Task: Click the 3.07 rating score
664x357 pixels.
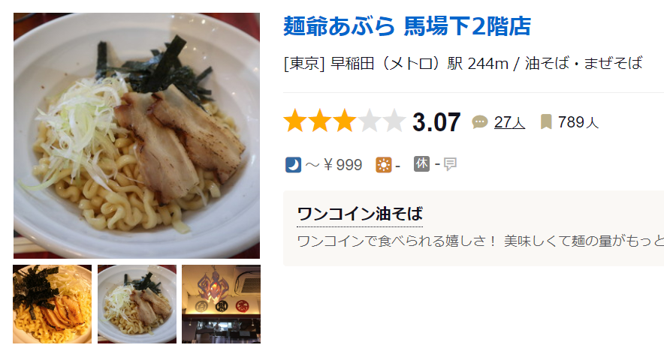Action: tap(436, 122)
